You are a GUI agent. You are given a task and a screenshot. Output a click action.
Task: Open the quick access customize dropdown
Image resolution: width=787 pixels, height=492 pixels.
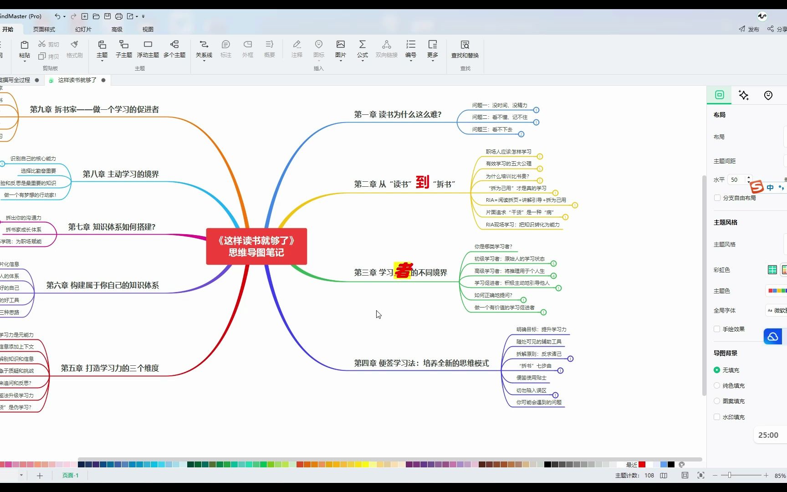pyautogui.click(x=143, y=16)
